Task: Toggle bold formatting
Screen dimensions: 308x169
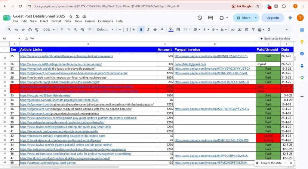Action: (141, 30)
